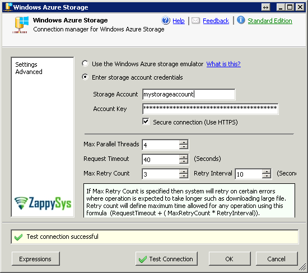Increase Retry Interval value

pos(267,172)
